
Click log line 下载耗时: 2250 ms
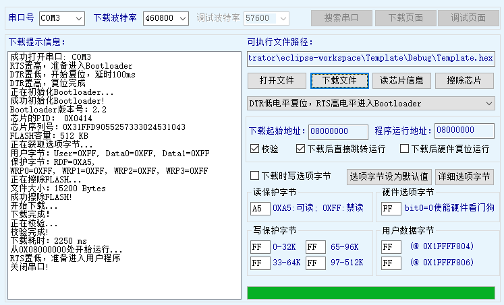[x=49, y=241]
